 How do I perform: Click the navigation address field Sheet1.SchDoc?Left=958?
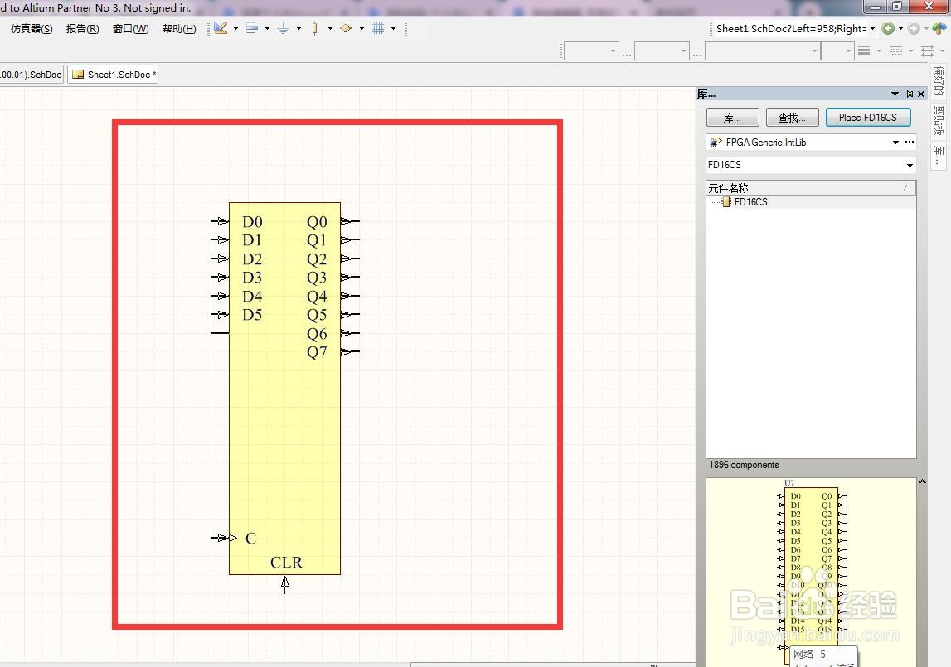(x=790, y=28)
